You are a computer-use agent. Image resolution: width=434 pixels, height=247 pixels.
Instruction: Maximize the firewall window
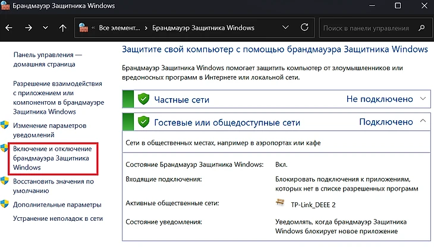398,5
